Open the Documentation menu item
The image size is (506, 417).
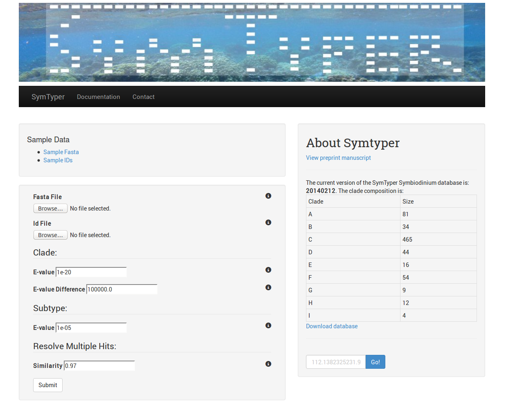coord(99,97)
